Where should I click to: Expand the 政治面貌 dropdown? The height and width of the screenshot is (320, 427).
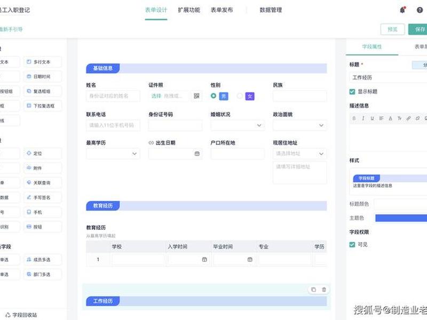coord(300,125)
